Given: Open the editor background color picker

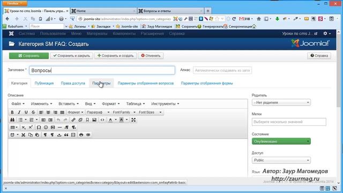Looking at the screenshot, I should point(122,120).
